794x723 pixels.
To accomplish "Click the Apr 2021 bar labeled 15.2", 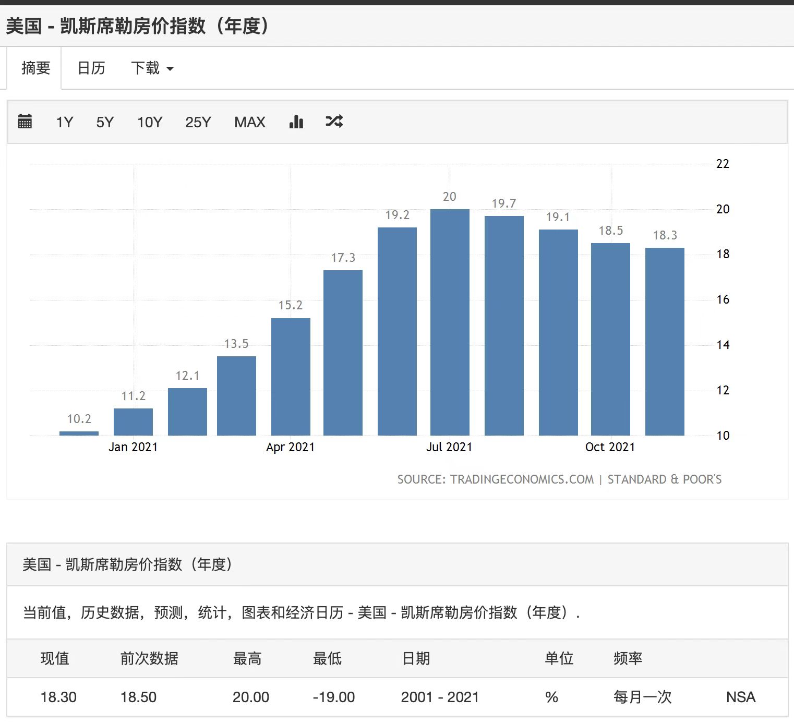I will click(x=291, y=376).
